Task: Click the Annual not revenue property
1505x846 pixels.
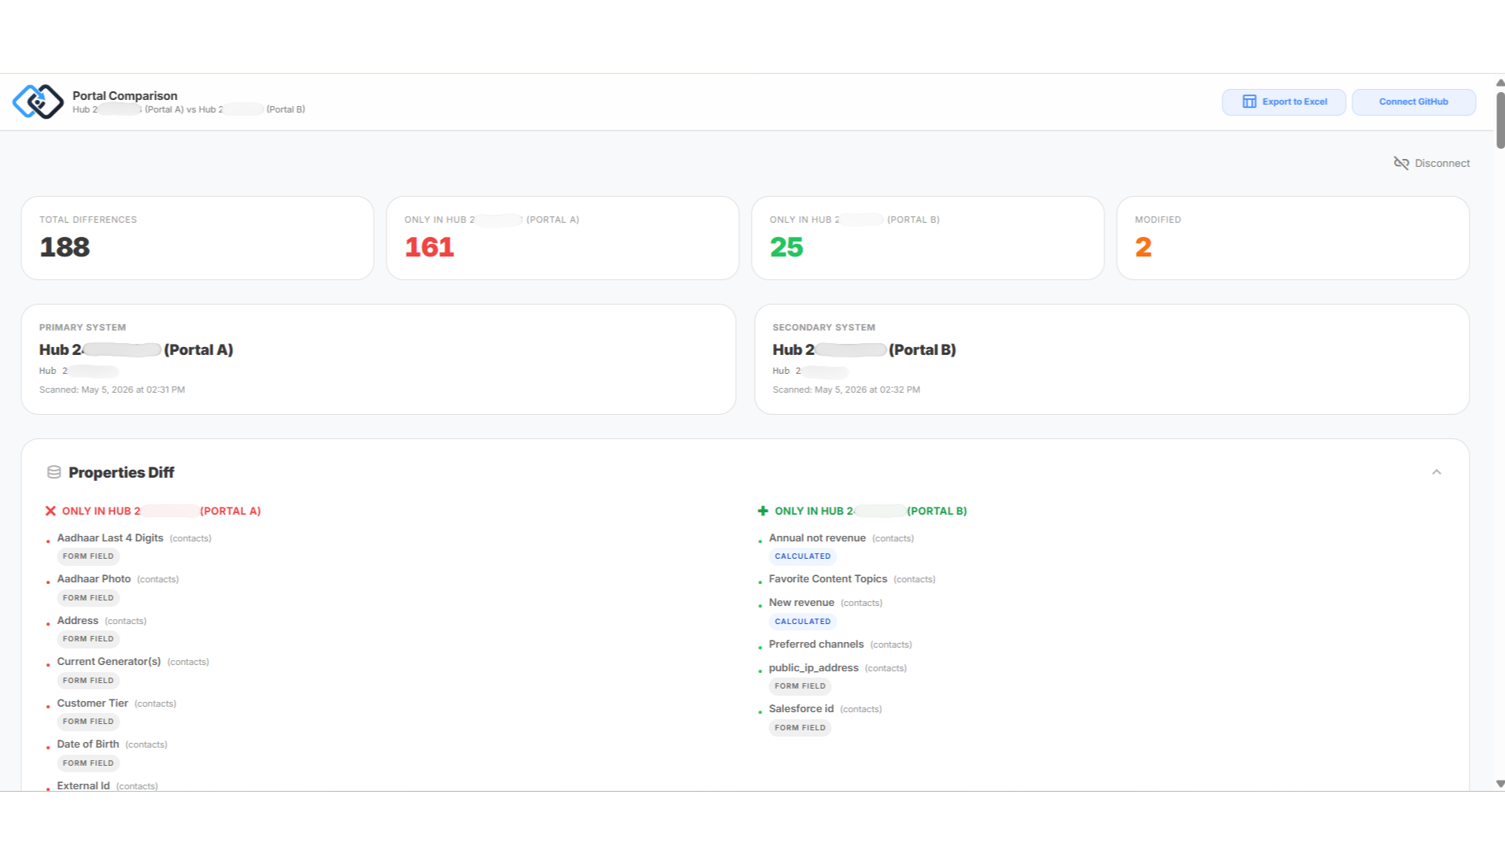Action: (x=817, y=538)
